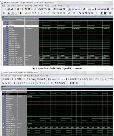Click the green square icon in bottom window toolbar
The height and width of the screenshot is (136, 114).
[x=73, y=83]
